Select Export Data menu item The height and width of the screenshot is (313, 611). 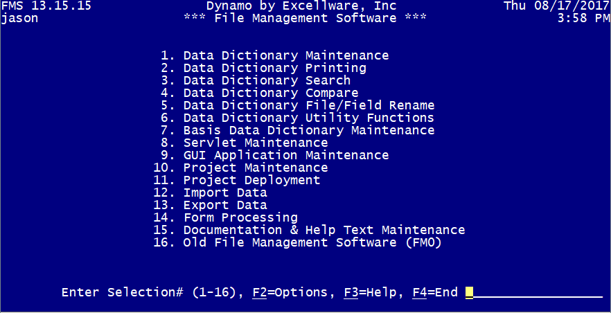(224, 205)
